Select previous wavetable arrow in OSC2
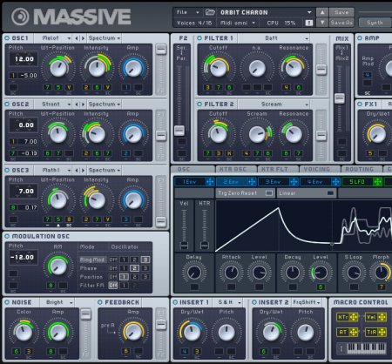The height and width of the screenshot is (364, 392). [77, 104]
